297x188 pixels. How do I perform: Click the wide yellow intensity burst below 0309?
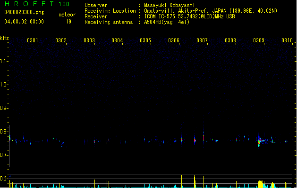pyautogui.click(x=261, y=184)
